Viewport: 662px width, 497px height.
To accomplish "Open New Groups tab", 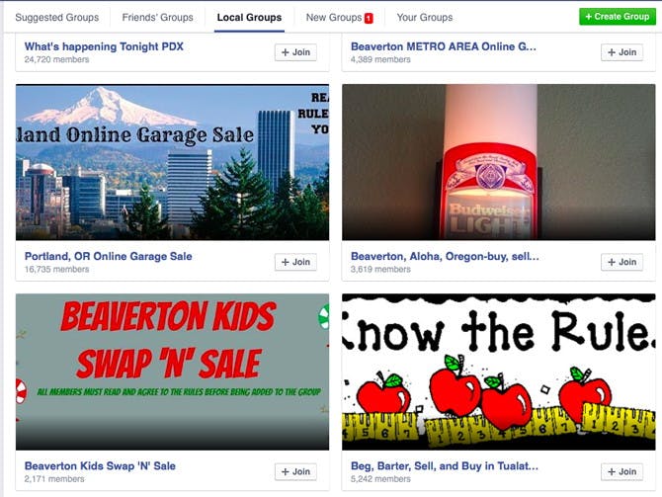I will click(x=334, y=18).
